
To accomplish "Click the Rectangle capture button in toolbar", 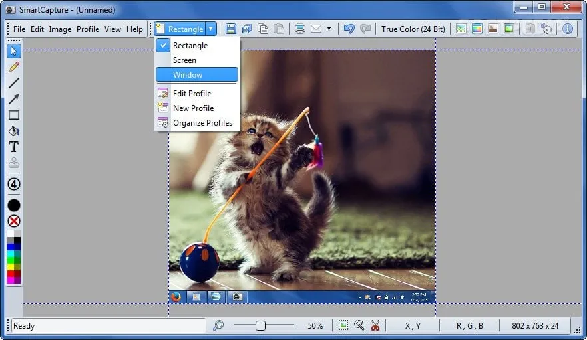I will tap(180, 29).
